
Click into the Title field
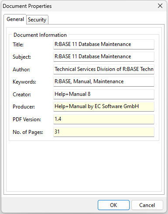click(x=104, y=44)
